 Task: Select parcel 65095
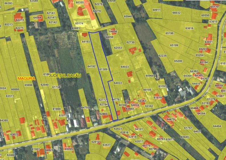click(x=69, y=149)
